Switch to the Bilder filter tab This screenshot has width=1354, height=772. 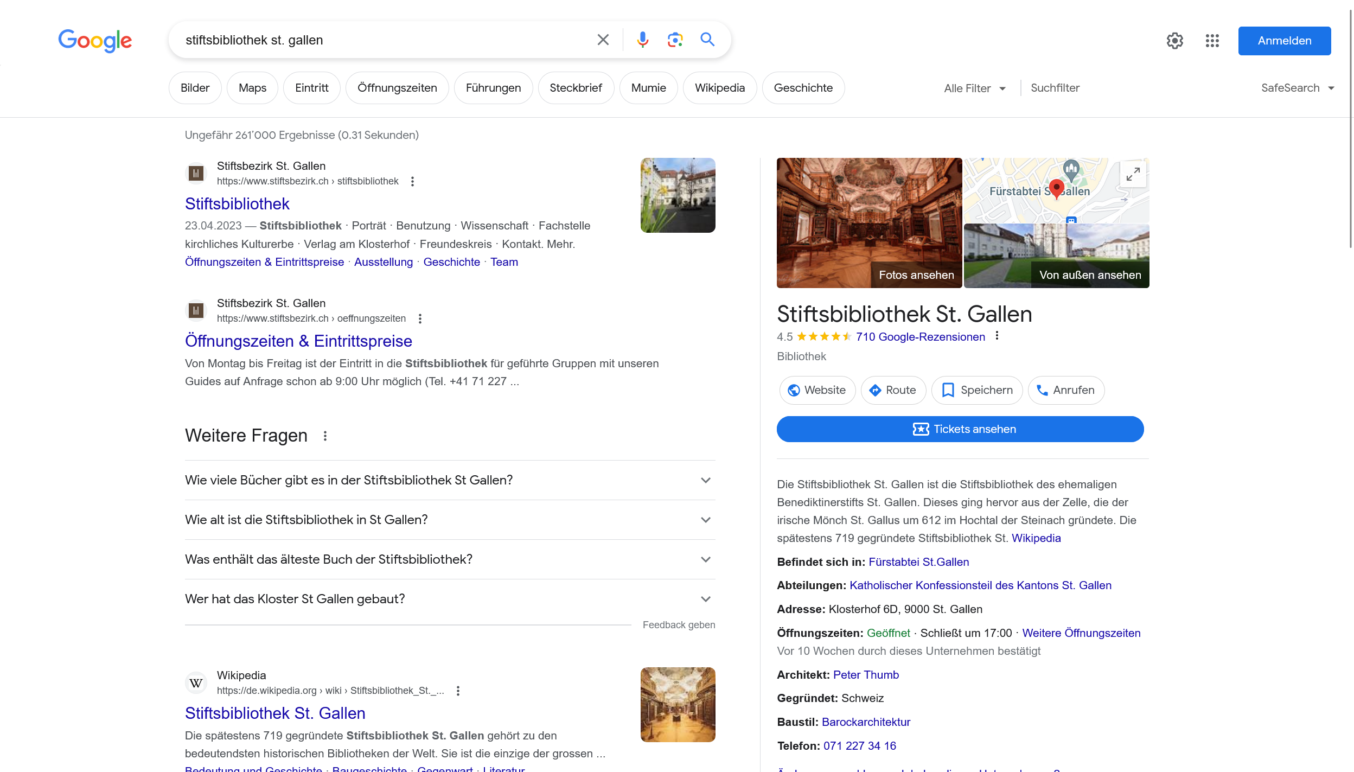(x=195, y=88)
